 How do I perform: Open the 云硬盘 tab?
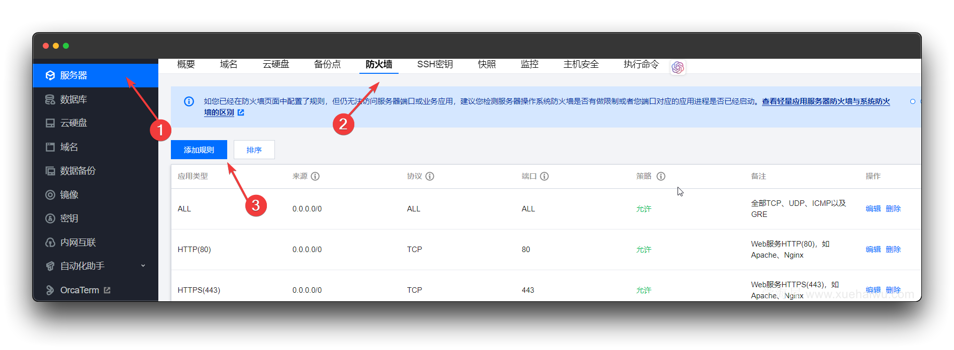[x=276, y=64]
